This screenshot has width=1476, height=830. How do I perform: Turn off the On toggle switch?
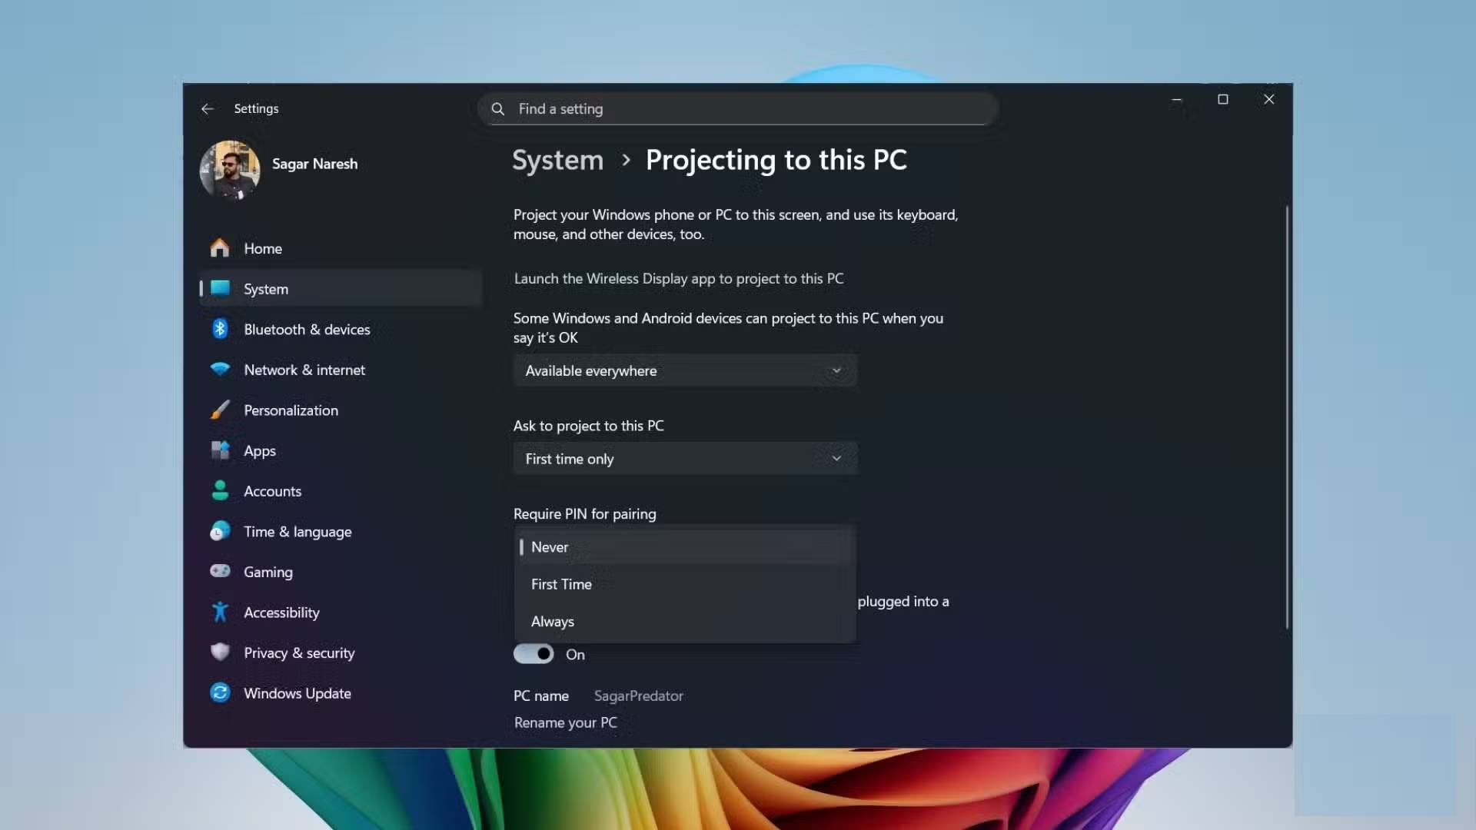[x=534, y=654]
